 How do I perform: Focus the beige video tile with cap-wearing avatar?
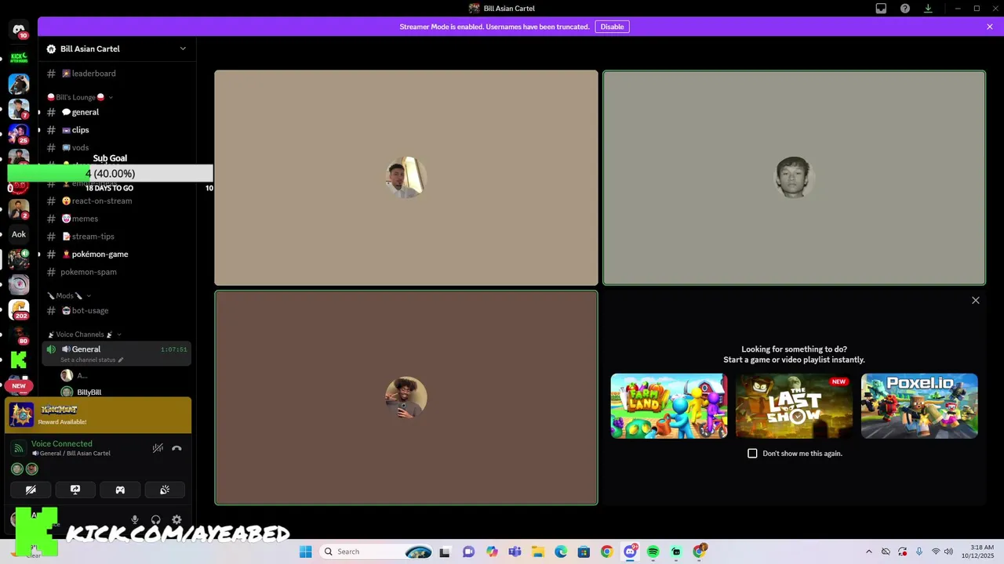point(406,178)
